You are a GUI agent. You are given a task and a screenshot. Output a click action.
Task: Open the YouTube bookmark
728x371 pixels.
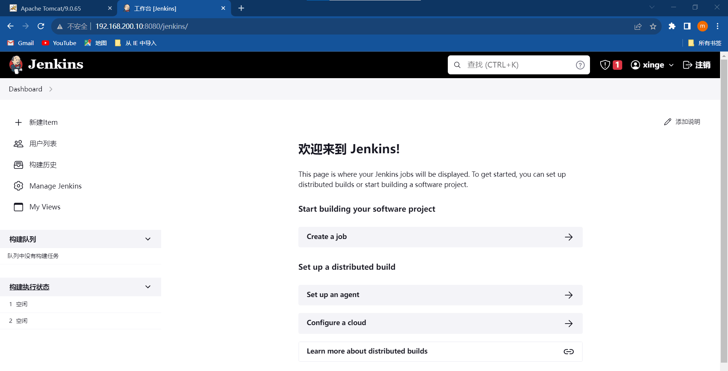(59, 43)
